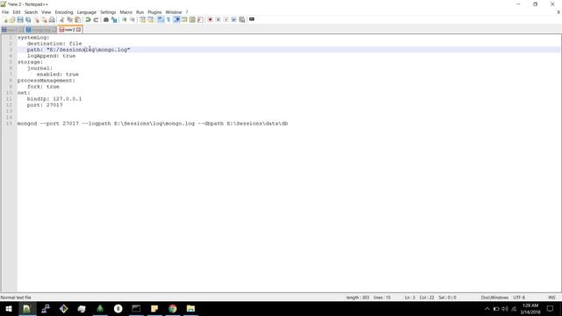Toggle synchronize vertical scrolling icon
This screenshot has height=316, width=562.
click(x=142, y=19)
